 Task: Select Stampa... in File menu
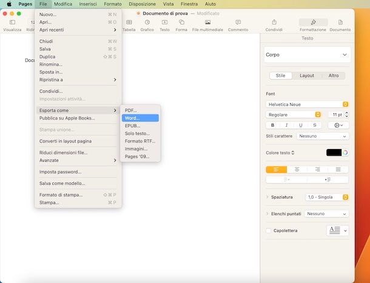78,202
